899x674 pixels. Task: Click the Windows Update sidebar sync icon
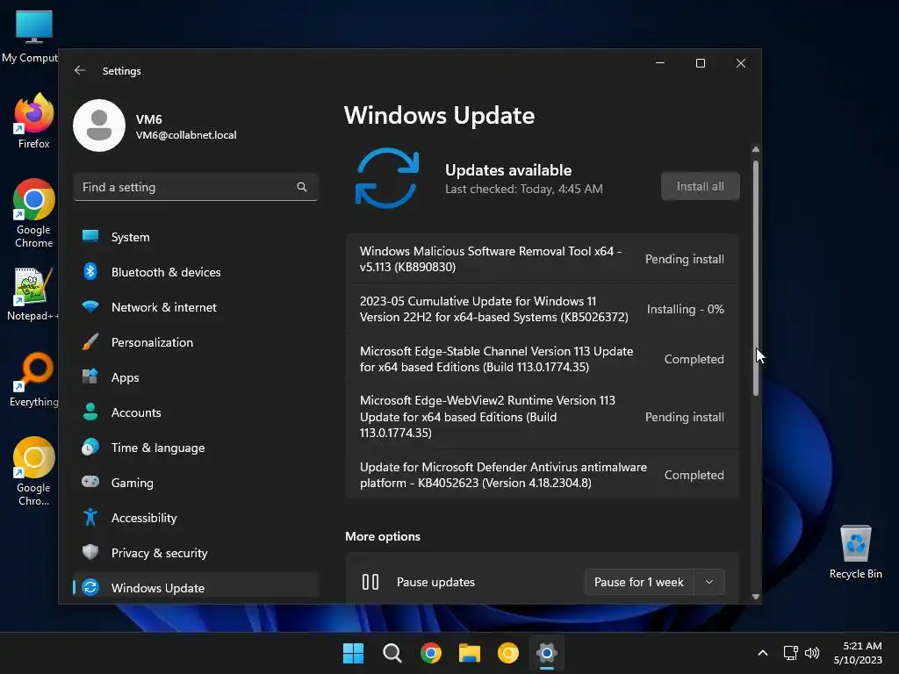(x=90, y=587)
